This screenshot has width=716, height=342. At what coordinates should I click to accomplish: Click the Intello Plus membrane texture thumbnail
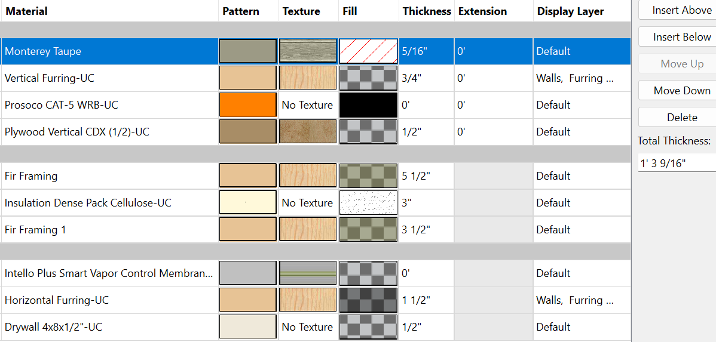pyautogui.click(x=308, y=273)
